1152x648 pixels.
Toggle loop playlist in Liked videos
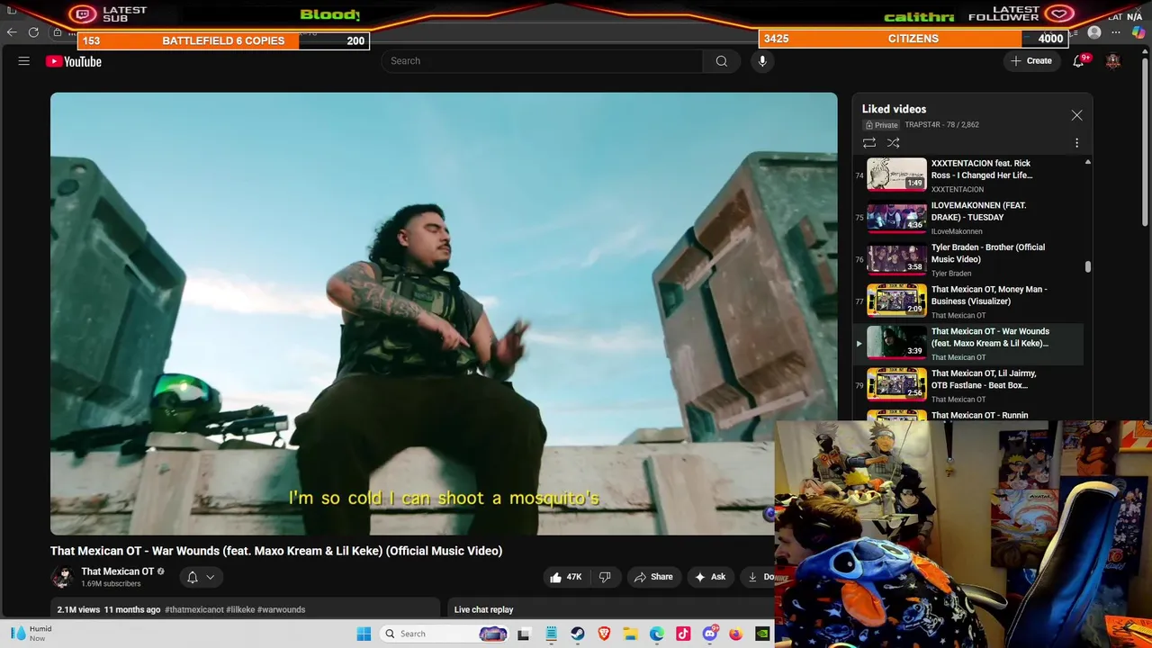(869, 143)
